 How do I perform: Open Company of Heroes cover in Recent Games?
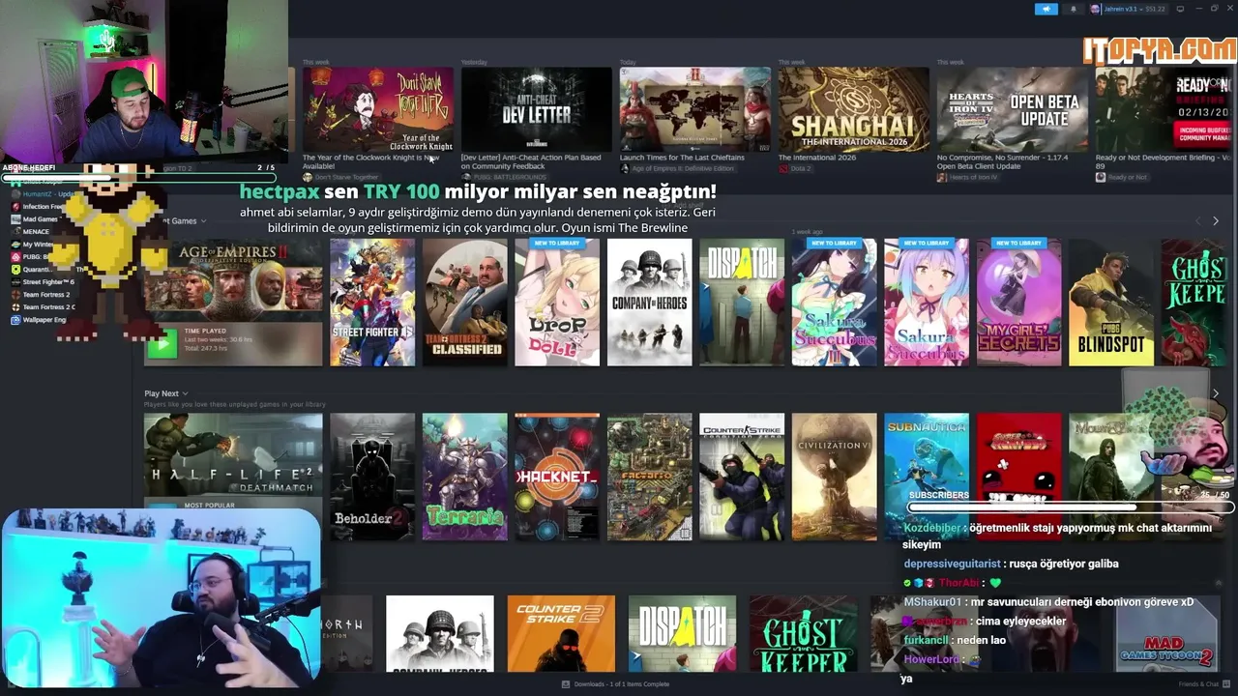(x=649, y=303)
